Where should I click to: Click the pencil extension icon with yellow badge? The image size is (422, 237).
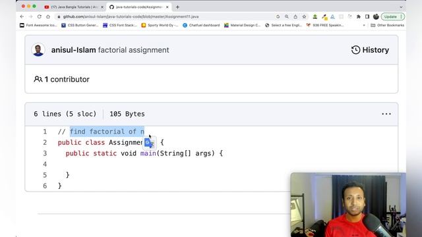tap(324, 17)
